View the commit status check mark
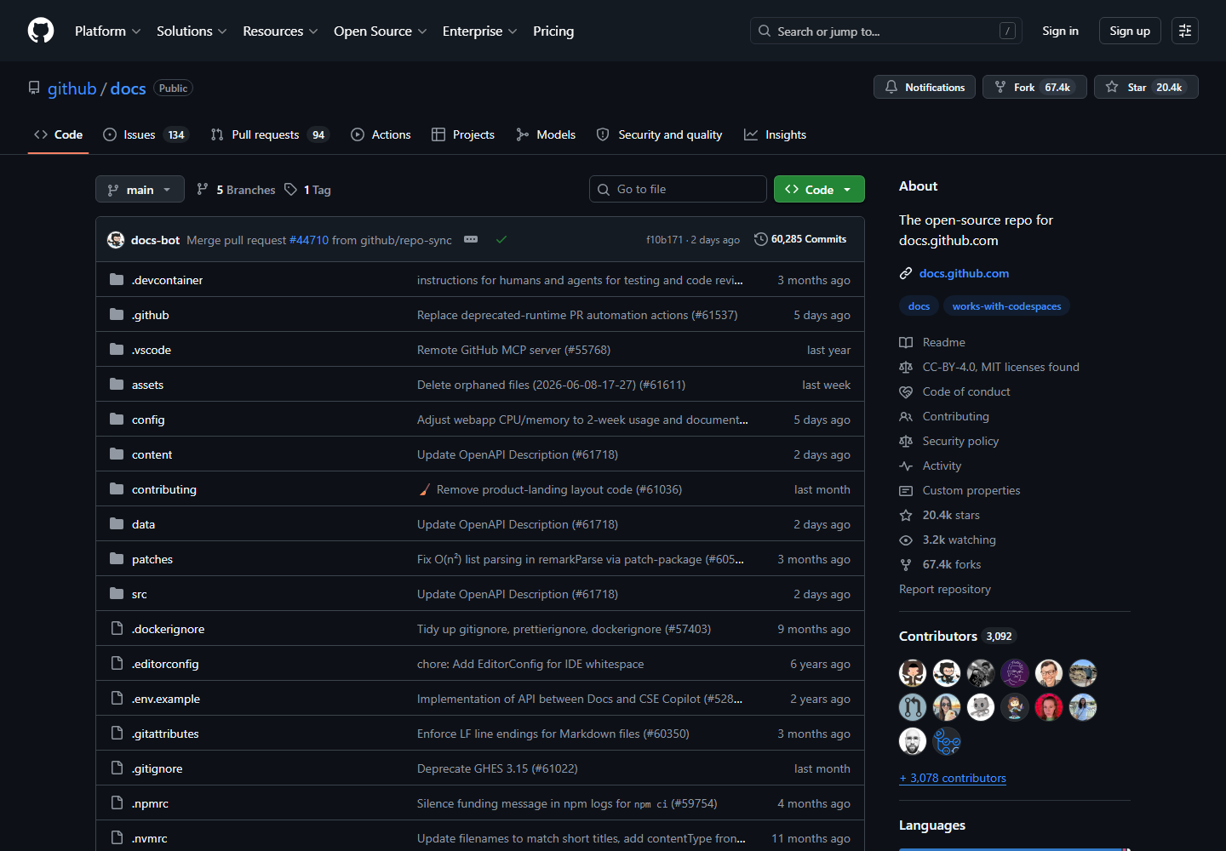Viewport: 1226px width, 851px height. coord(501,240)
